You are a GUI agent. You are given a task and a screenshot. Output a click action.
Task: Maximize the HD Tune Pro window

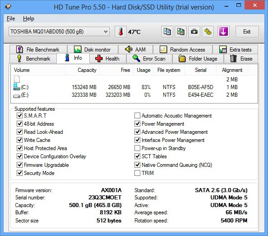pyautogui.click(x=239, y=5)
